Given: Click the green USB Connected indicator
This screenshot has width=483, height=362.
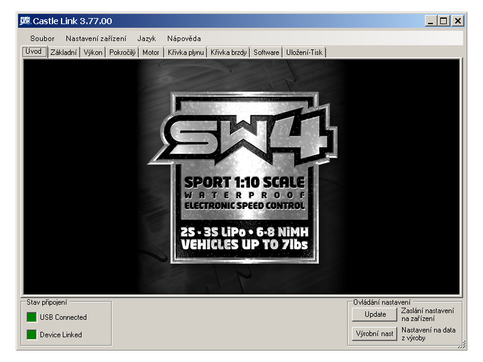Looking at the screenshot, I should point(31,317).
